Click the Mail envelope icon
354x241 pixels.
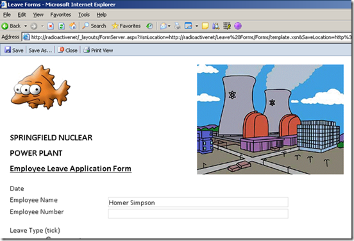pyautogui.click(x=164, y=26)
